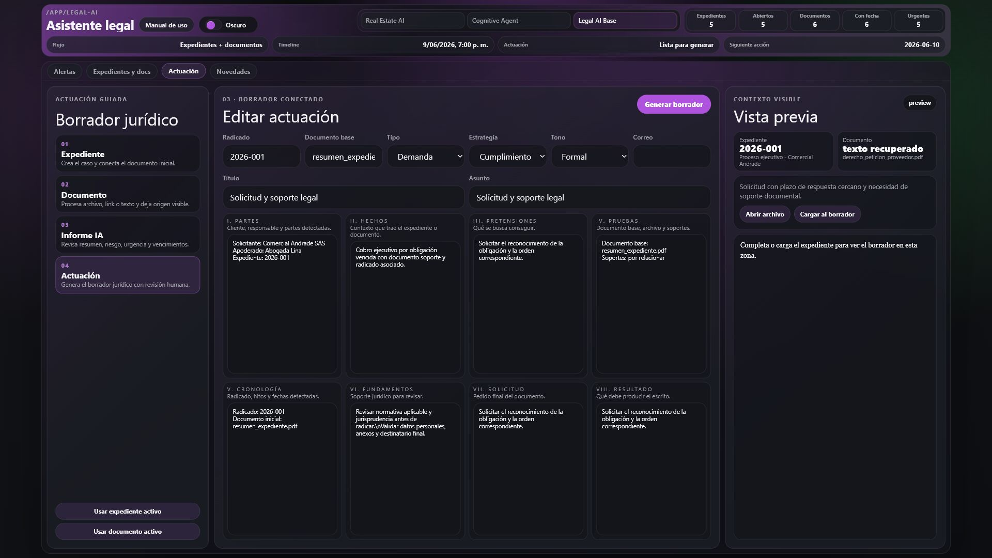Open the Estrategia dropdown showing Cumplimiento
The width and height of the screenshot is (992, 558).
508,156
